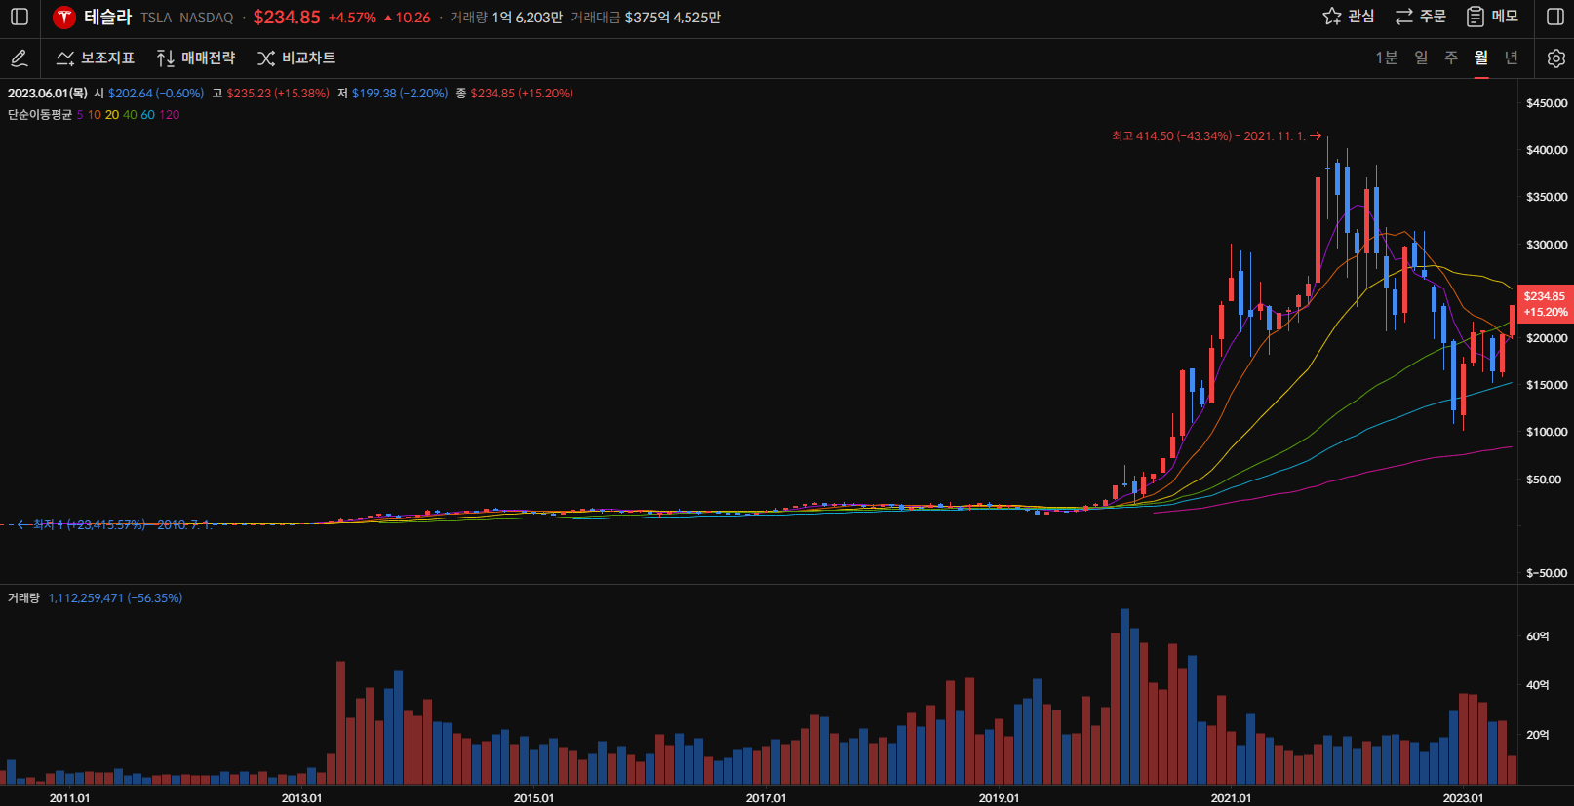The height and width of the screenshot is (806, 1574).
Task: Click the 2019.01 date axis label
Action: coord(999,798)
